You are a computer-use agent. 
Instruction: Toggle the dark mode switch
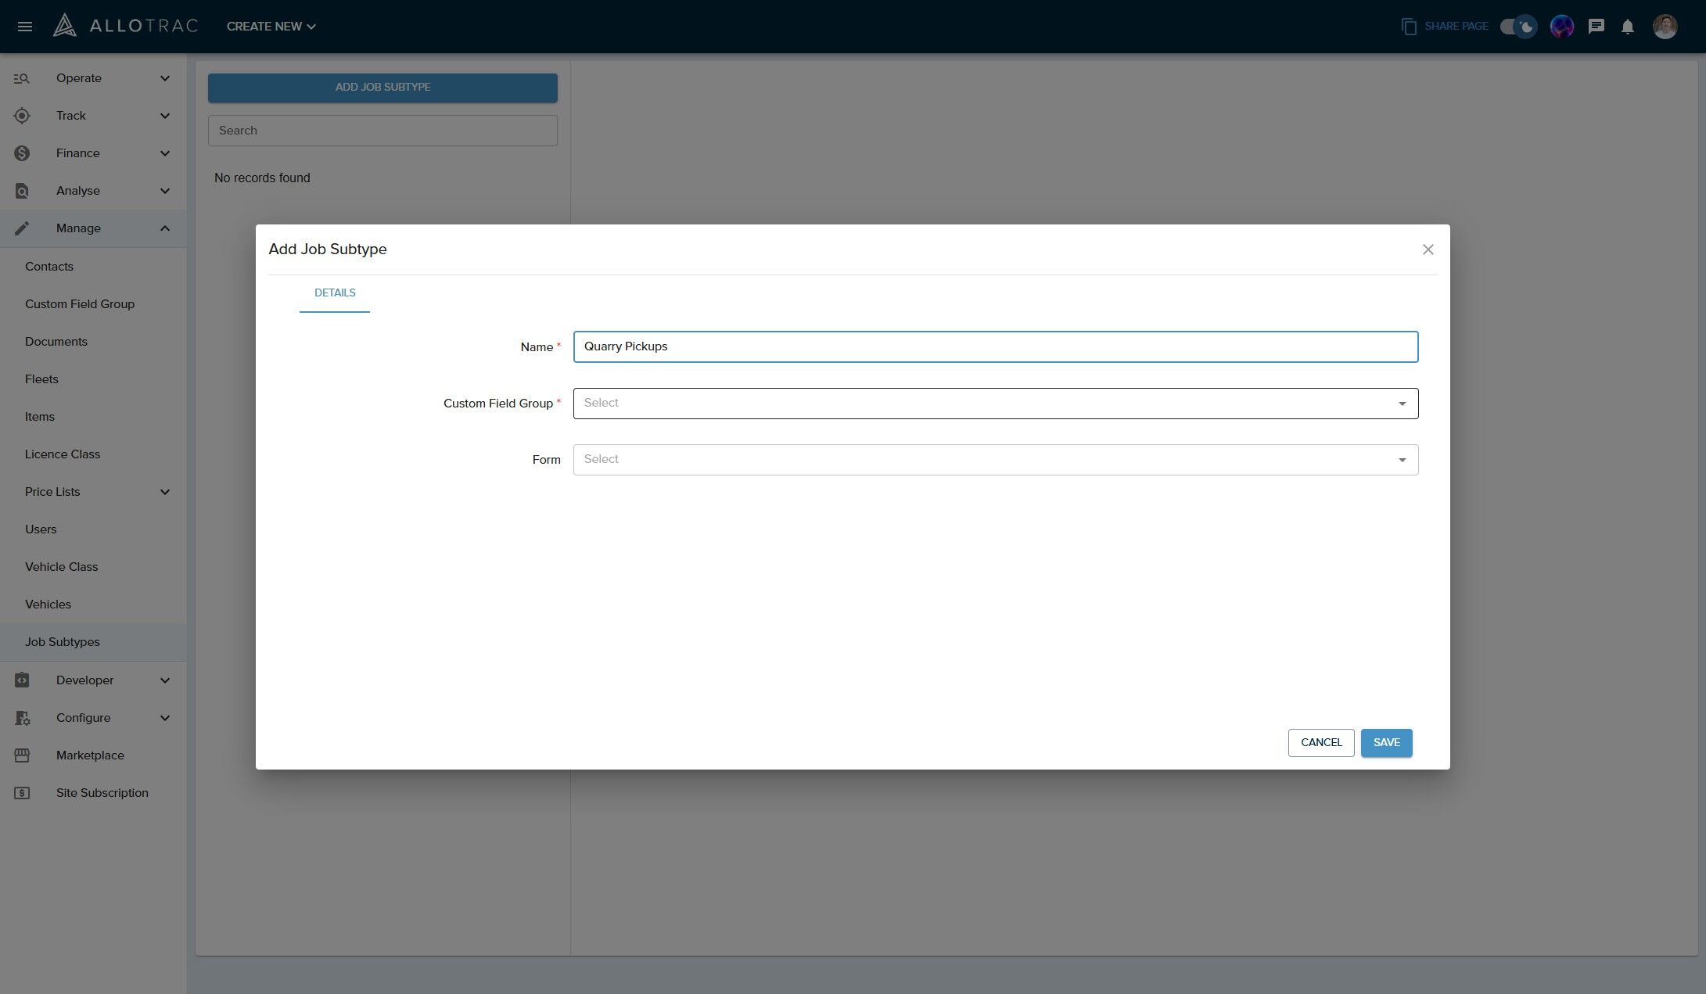pyautogui.click(x=1517, y=27)
